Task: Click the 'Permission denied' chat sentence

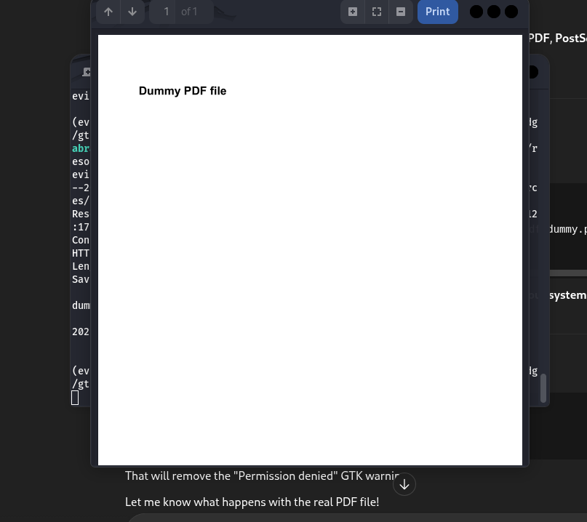Action: pyautogui.click(x=262, y=475)
